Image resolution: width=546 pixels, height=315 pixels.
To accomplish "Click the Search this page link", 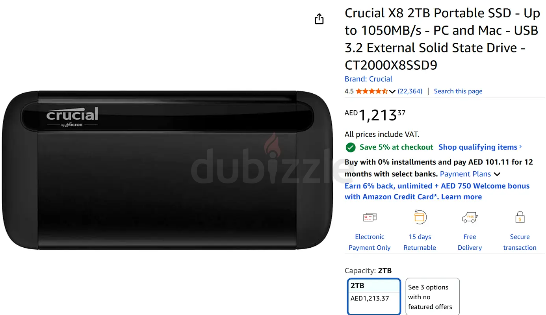I will [458, 91].
